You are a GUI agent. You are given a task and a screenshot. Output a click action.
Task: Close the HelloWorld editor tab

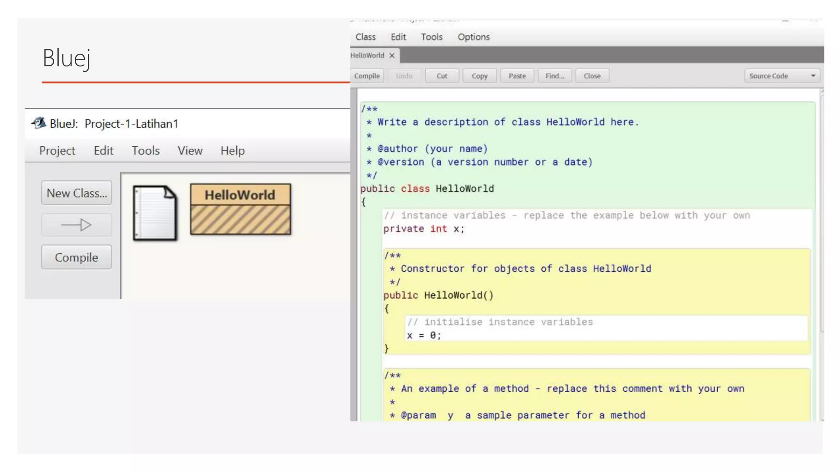392,56
